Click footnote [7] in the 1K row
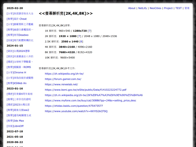The width and height of the screenshot is (196, 147). (x=90, y=31)
